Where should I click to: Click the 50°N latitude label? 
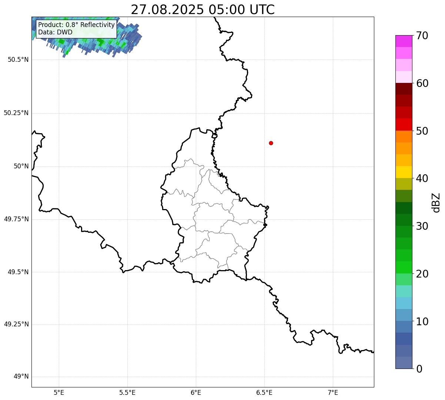(x=21, y=166)
